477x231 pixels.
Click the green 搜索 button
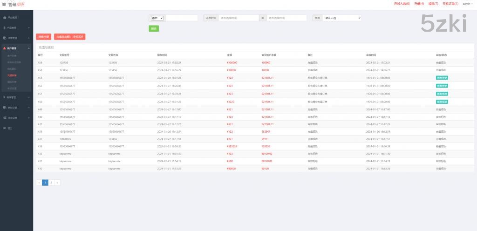click(x=154, y=28)
